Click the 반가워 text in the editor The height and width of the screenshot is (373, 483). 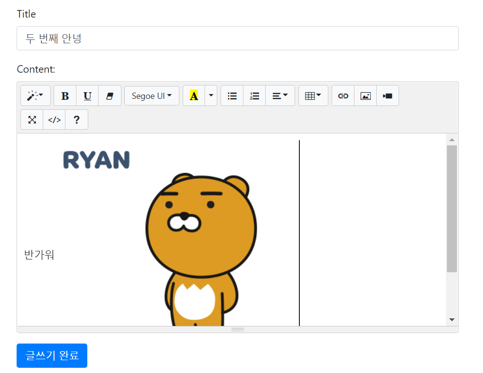click(39, 255)
